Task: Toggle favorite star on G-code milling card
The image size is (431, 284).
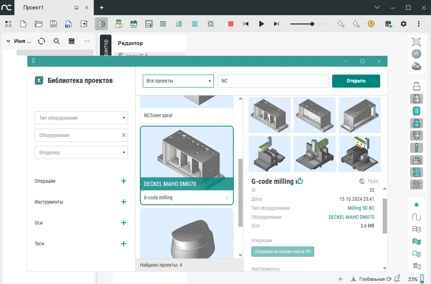Action: point(227,198)
